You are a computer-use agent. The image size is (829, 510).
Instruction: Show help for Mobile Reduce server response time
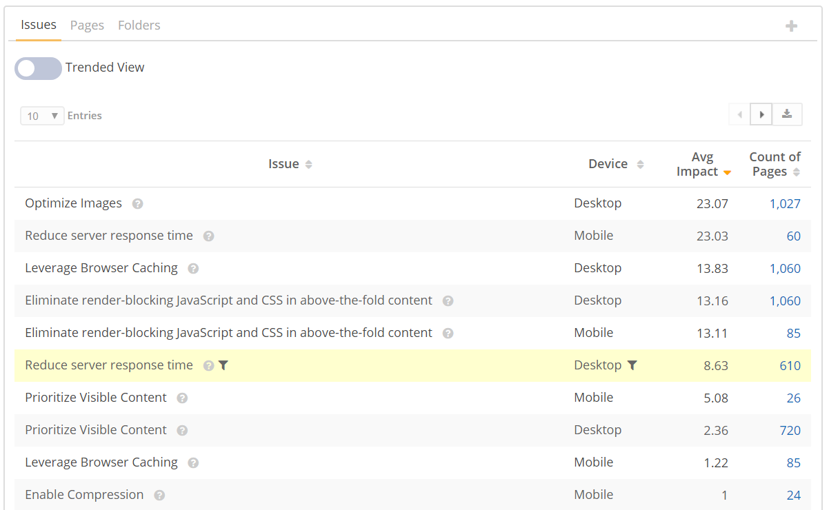pyautogui.click(x=208, y=236)
